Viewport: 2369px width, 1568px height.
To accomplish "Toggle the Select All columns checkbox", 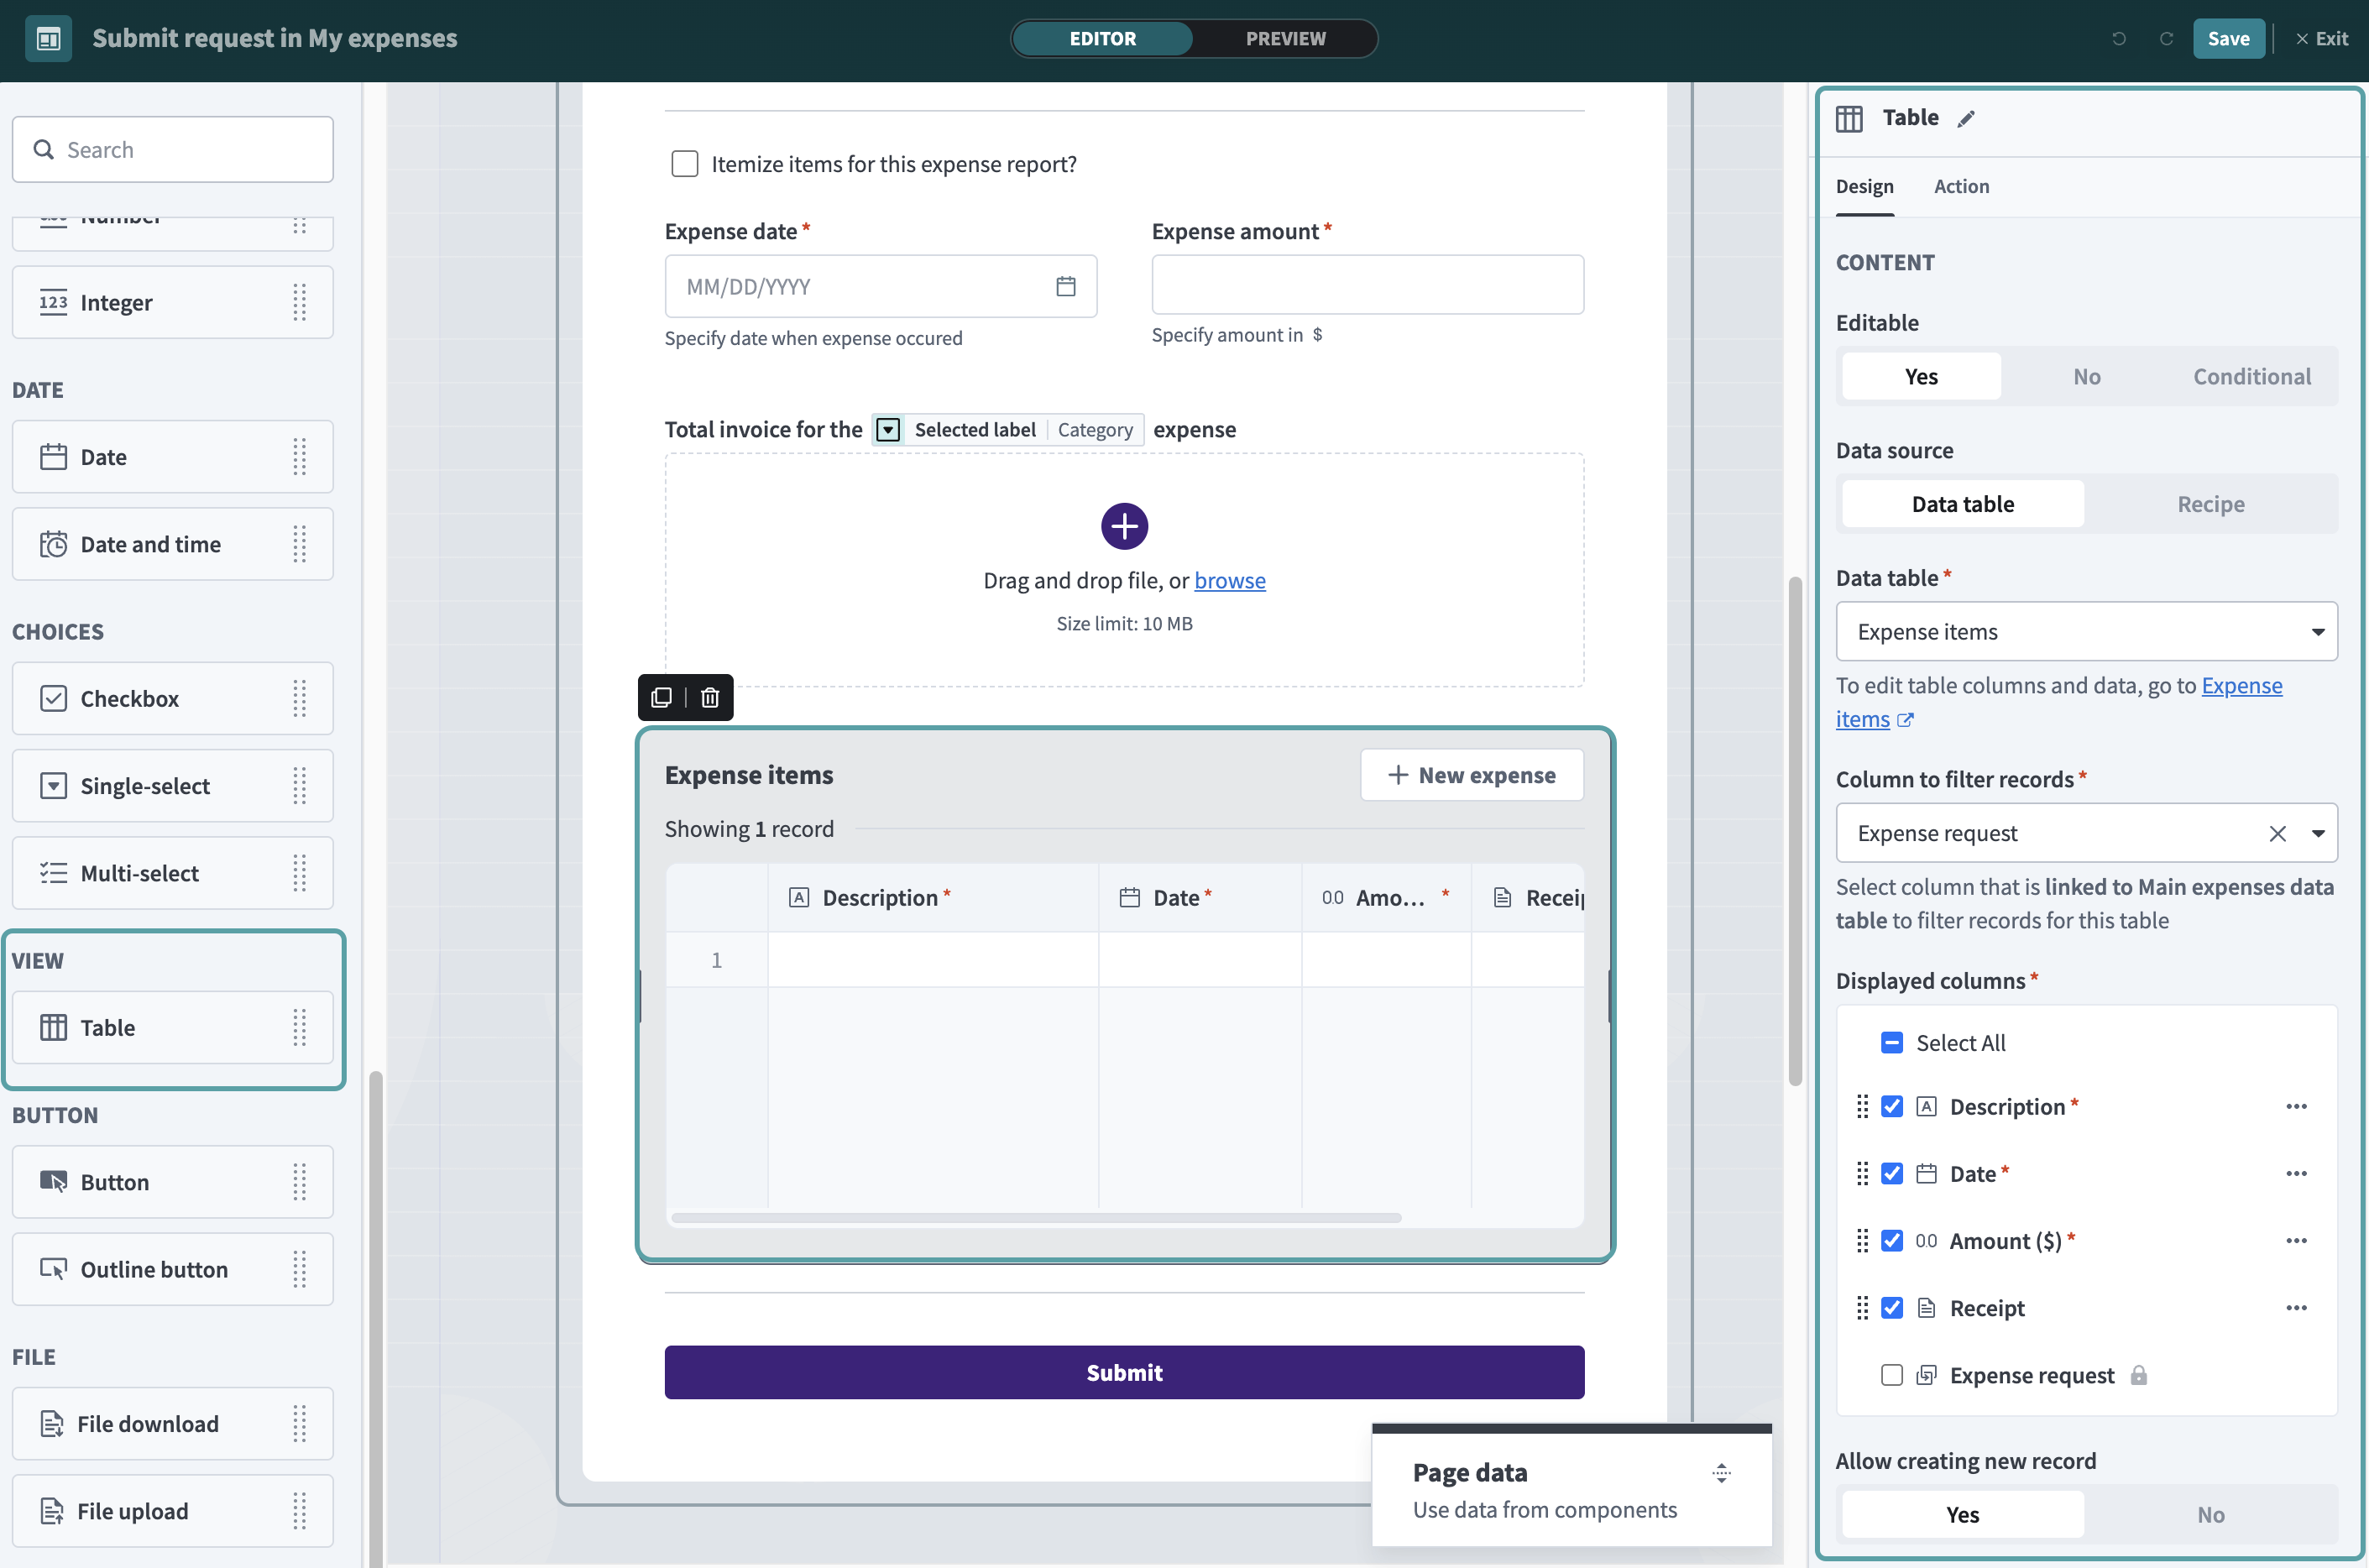I will tap(1892, 1042).
